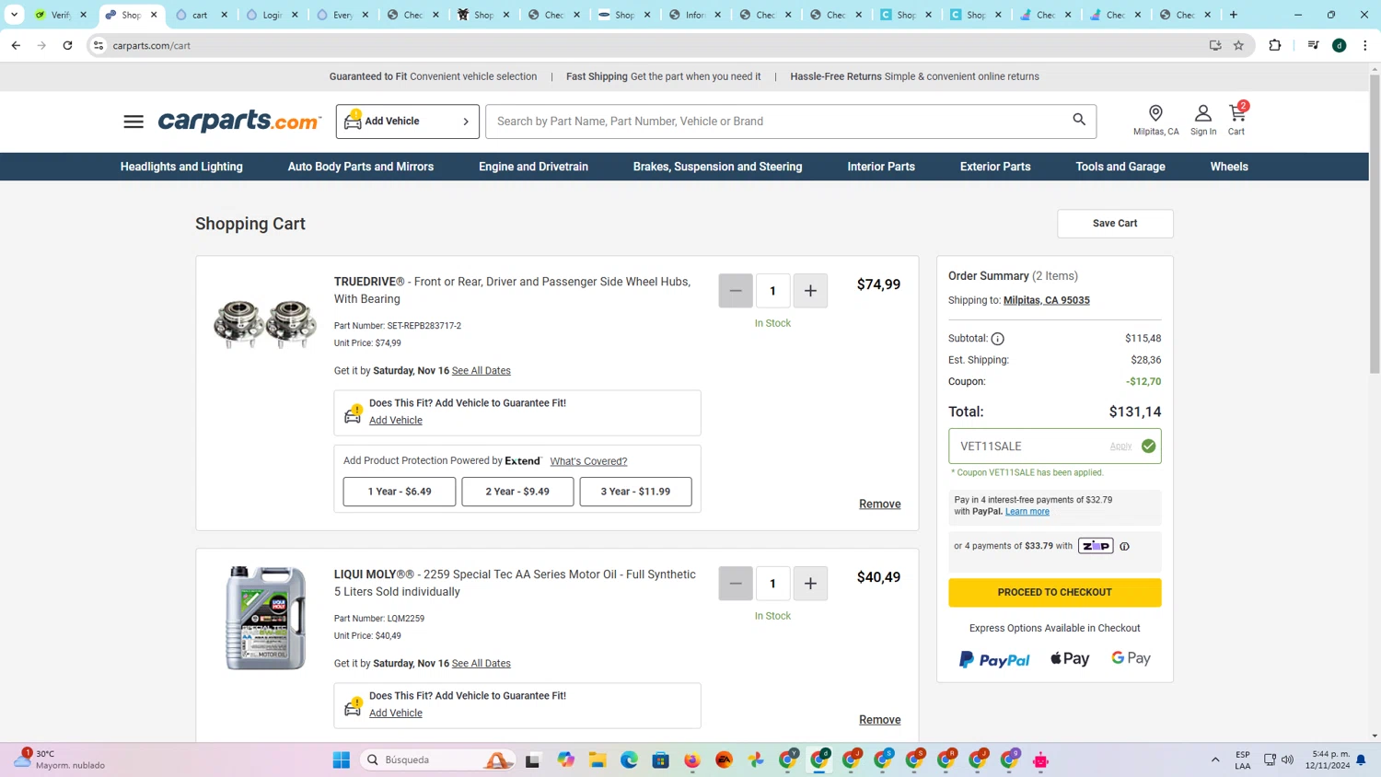Click the Save Cart button

point(1115,224)
